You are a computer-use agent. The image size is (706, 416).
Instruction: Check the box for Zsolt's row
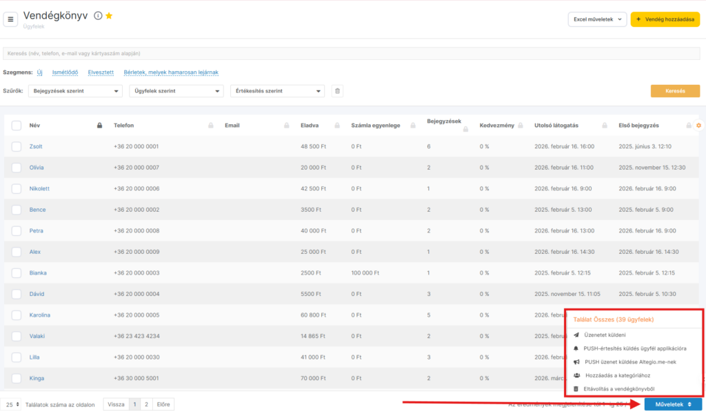click(x=17, y=146)
